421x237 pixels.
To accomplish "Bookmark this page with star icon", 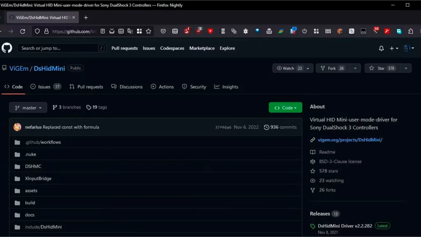I will (x=148, y=31).
